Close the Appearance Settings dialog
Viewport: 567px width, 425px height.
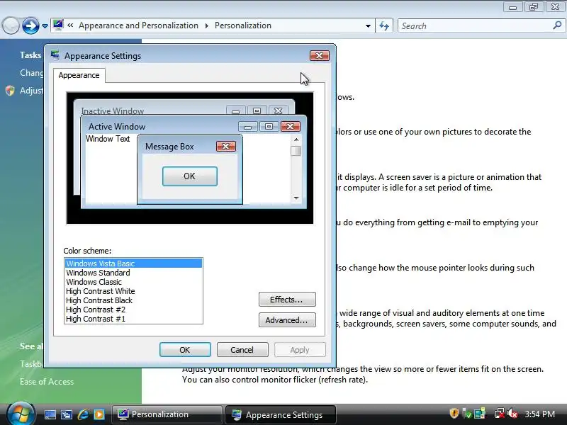point(320,55)
